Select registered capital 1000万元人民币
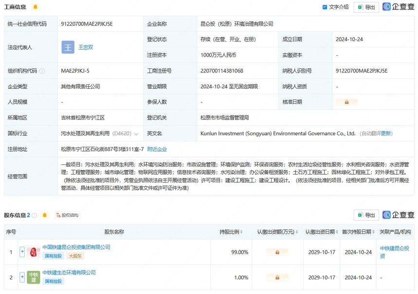 tap(218, 55)
